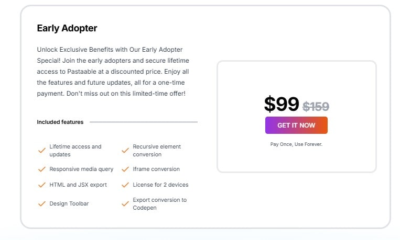This screenshot has width=400, height=240.
Task: Click the GET IT NOW button
Action: tap(296, 125)
